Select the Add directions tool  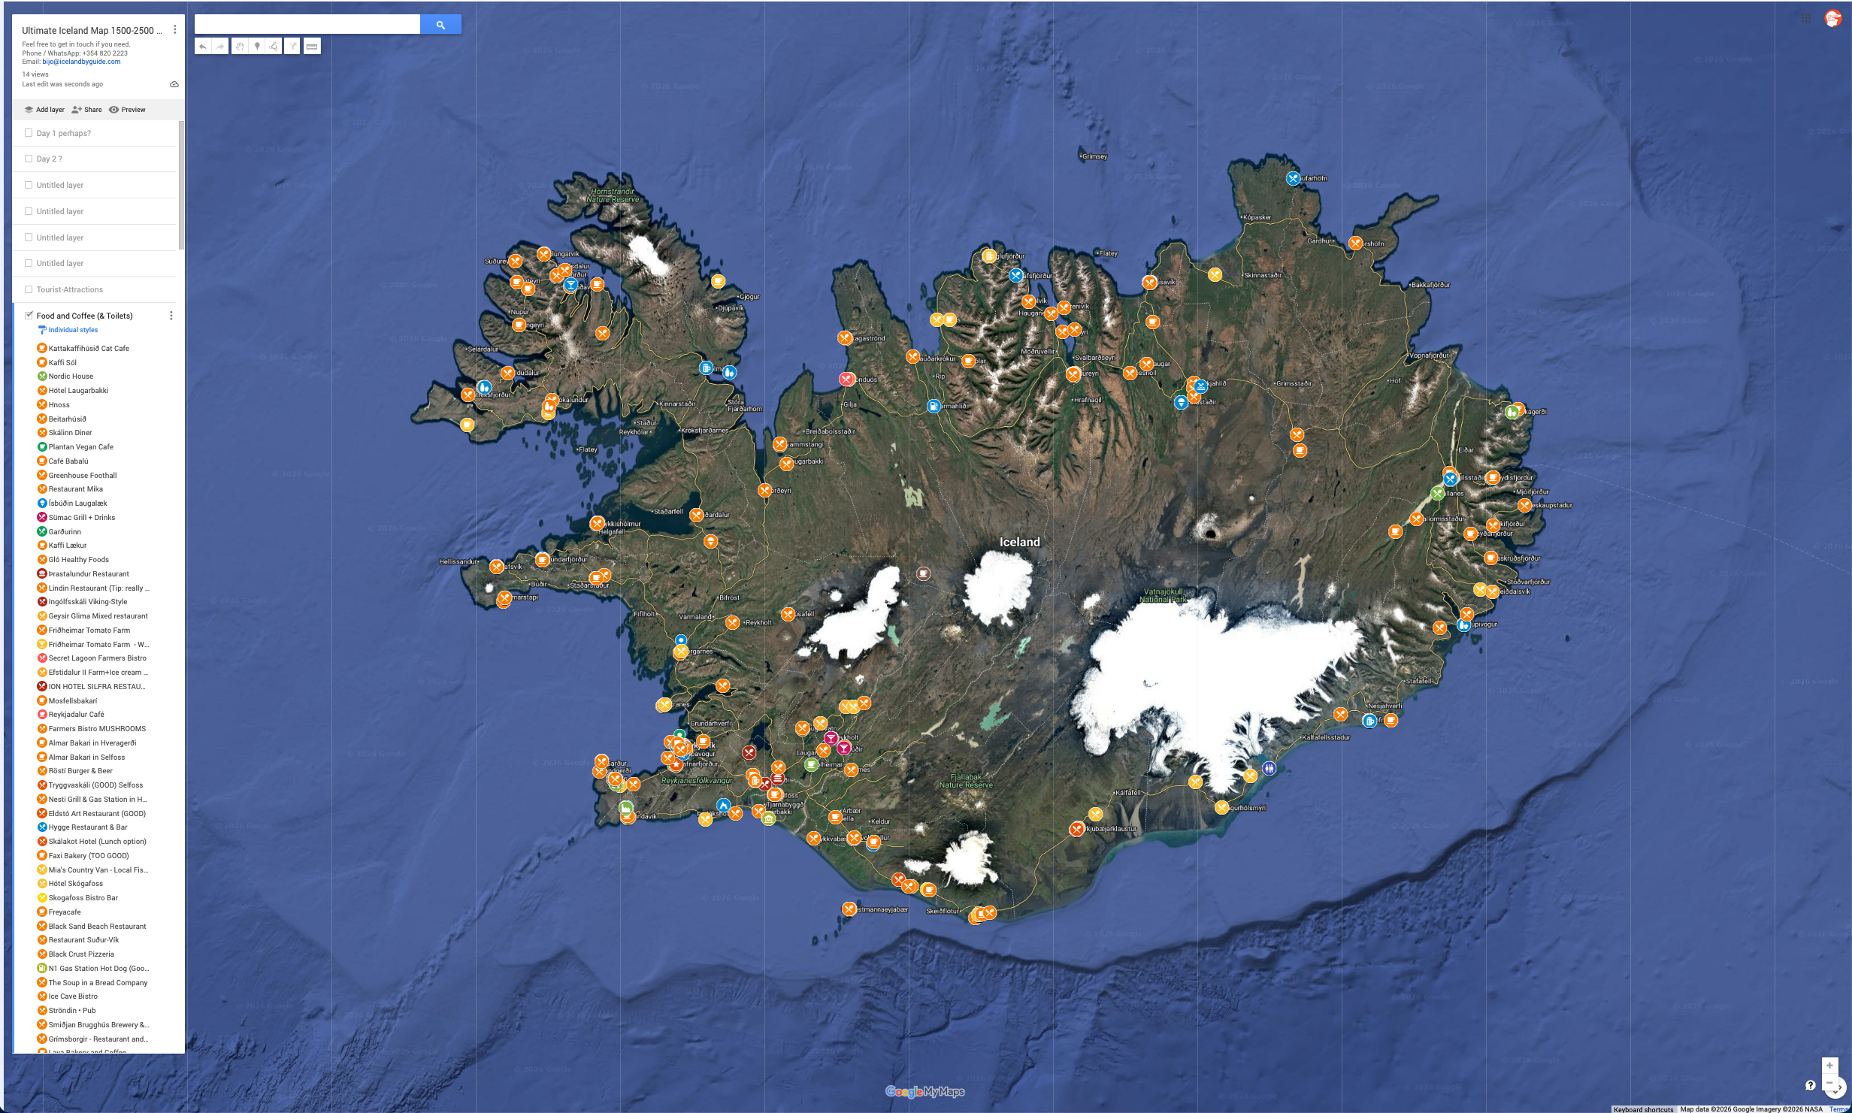(292, 47)
